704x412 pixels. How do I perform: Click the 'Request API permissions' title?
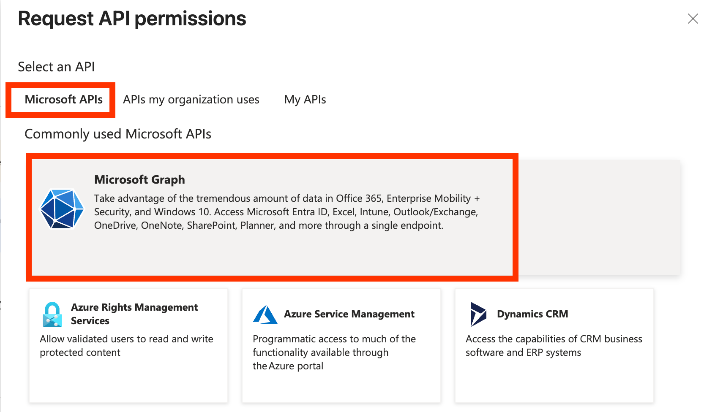click(132, 19)
